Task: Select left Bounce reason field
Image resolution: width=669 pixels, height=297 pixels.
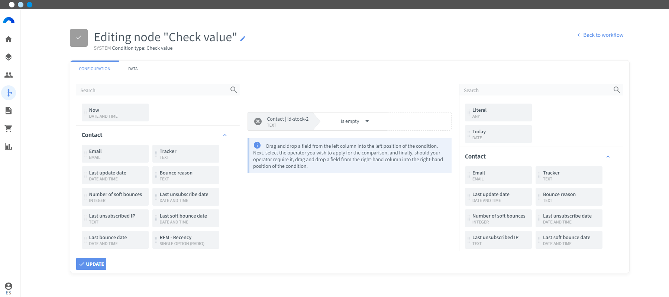Action: [186, 175]
